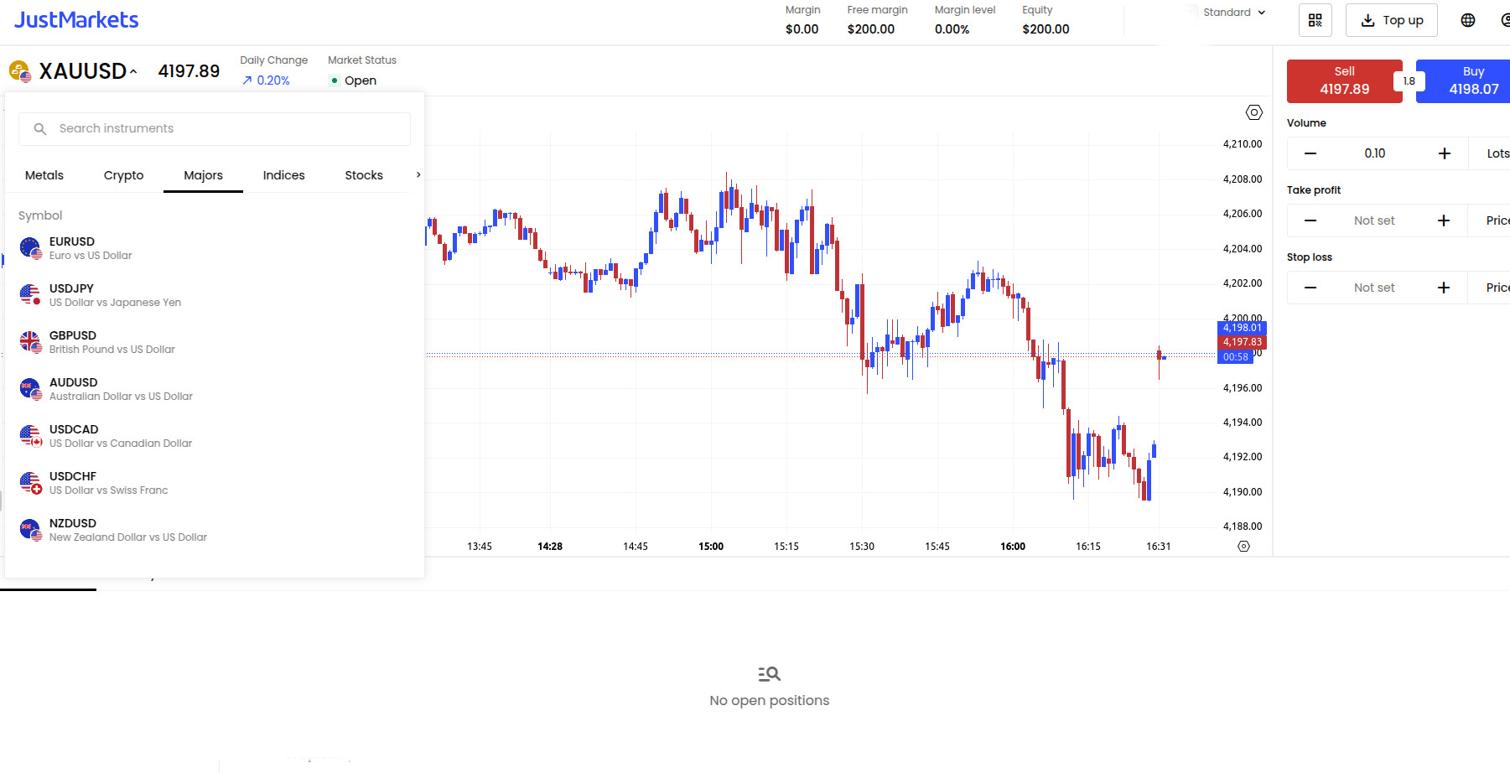Open the Standard account type dropdown
Screen dimensions: 1510x773
click(x=1229, y=13)
